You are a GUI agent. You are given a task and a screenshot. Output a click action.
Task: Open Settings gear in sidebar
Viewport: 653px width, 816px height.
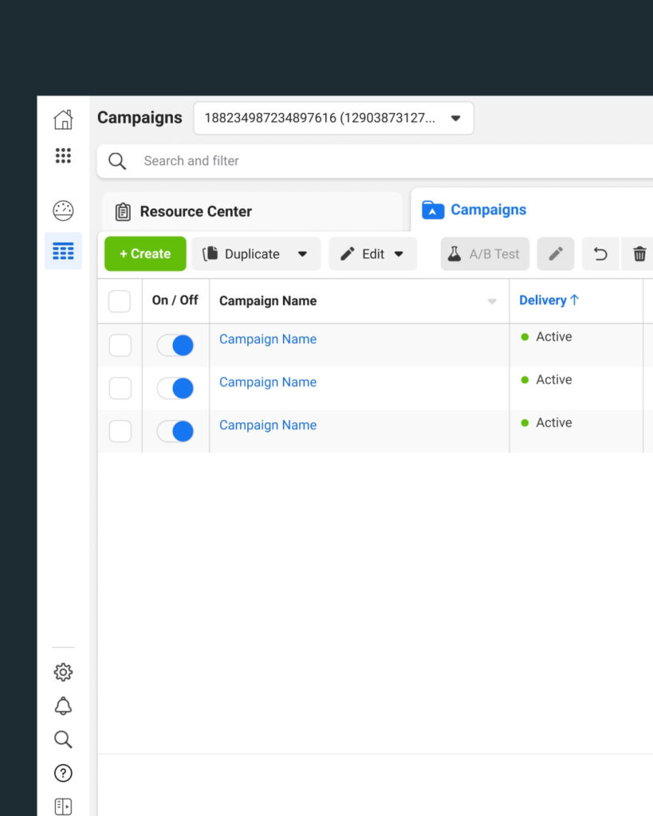[63, 673]
